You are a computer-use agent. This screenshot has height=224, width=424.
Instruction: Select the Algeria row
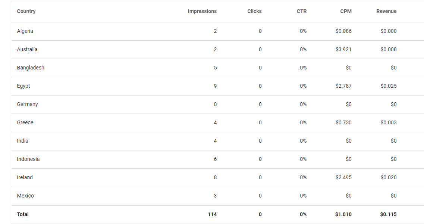pyautogui.click(x=217, y=31)
